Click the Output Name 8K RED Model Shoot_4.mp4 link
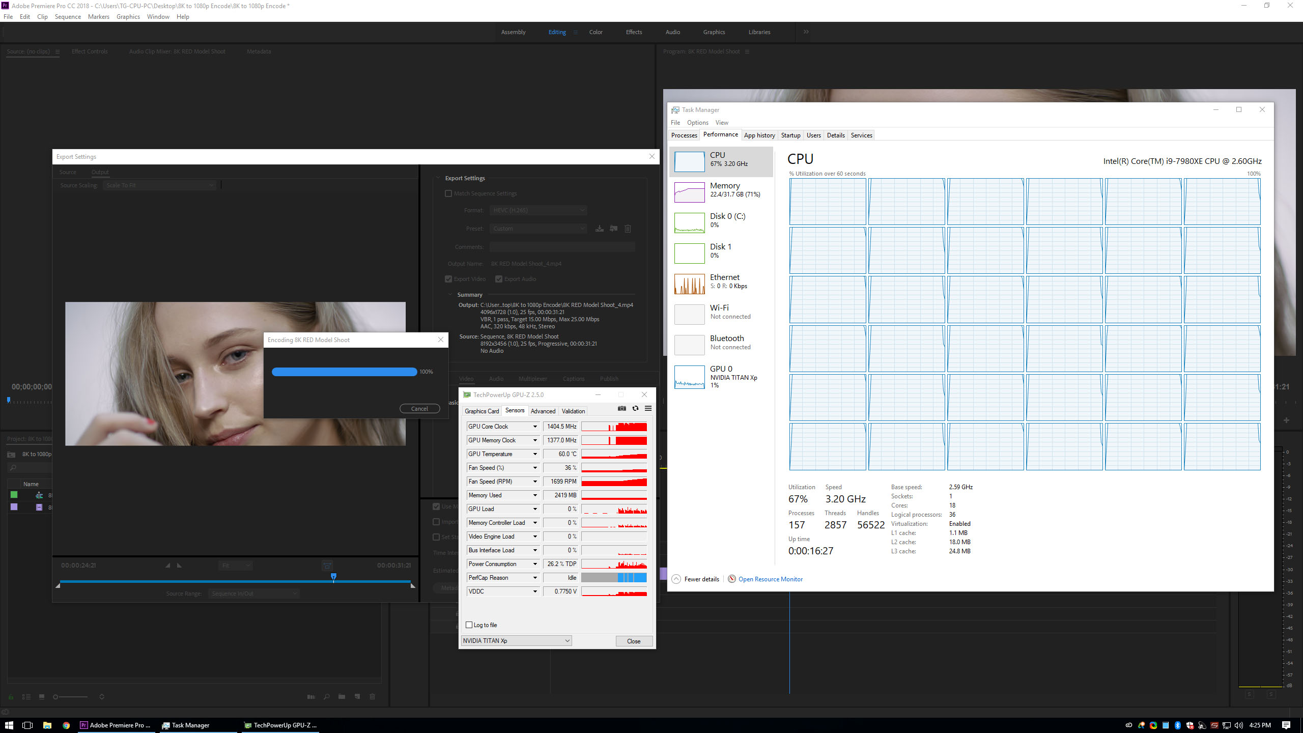Screen dimensions: 1303x733 click(526, 264)
